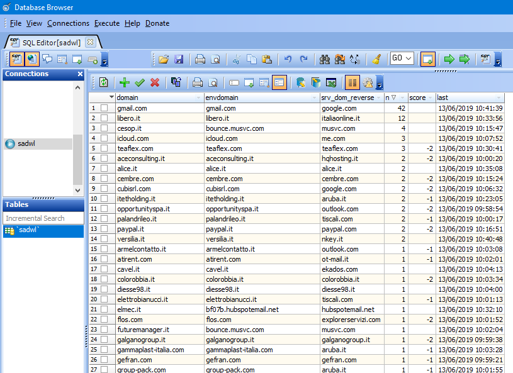Toggle the form view toolbar button
Image resolution: width=513 pixels, height=373 pixels.
point(279,82)
